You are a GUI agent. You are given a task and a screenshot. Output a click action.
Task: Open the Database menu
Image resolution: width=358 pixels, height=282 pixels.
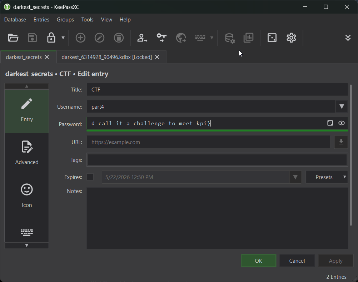pyautogui.click(x=15, y=20)
